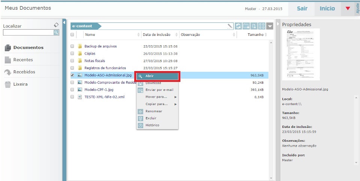Expand the Mover para submenu
Screen dimensions: 360x181
[157, 97]
